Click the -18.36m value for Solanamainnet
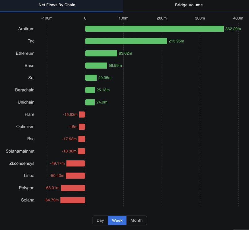 pyautogui.click(x=69, y=151)
